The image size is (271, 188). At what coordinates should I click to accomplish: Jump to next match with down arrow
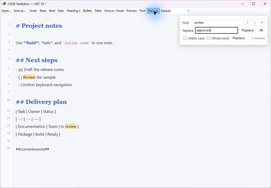[255, 23]
